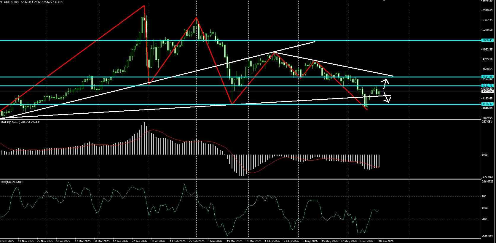This screenshot has height=243, width=496.
Task: Click the 4932.35 value on price axis
Action: click(x=488, y=49)
